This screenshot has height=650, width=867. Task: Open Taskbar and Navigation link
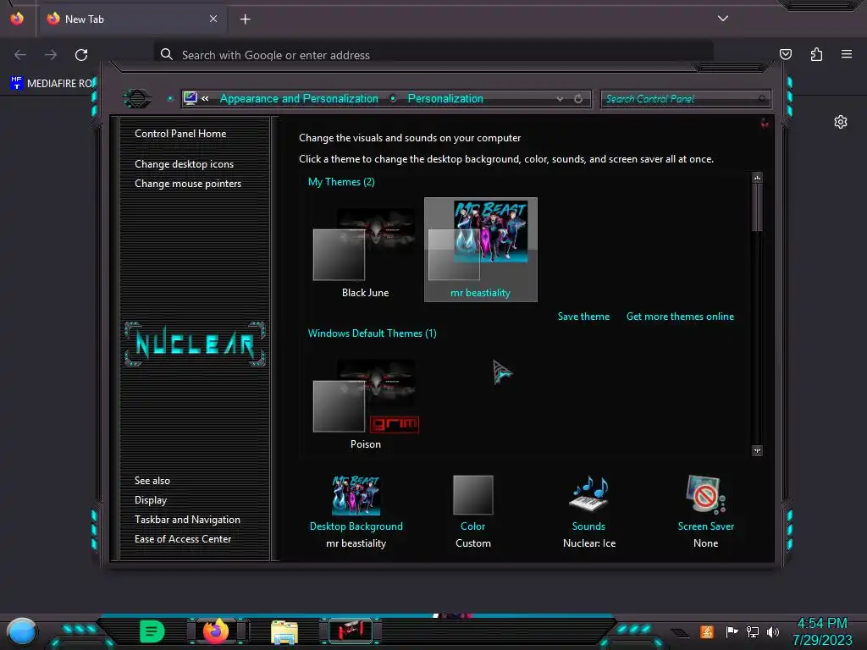point(187,520)
